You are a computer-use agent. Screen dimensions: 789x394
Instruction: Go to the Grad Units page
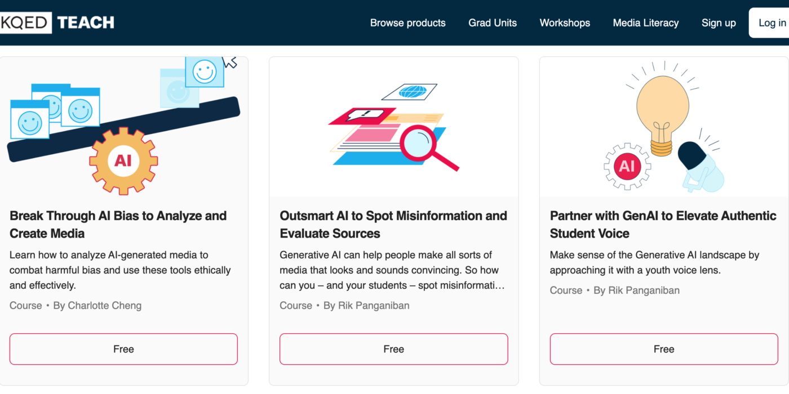click(493, 23)
